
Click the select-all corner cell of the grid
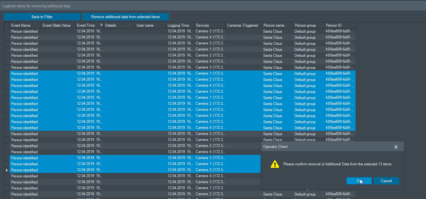(7, 25)
